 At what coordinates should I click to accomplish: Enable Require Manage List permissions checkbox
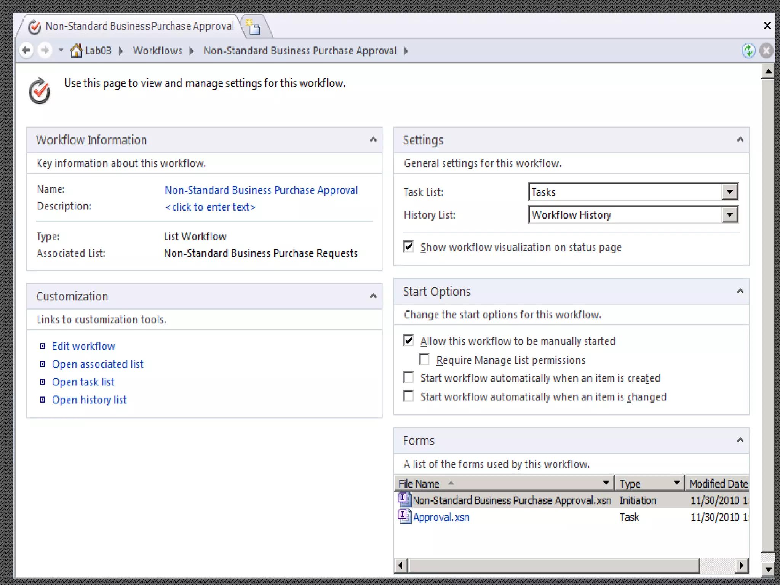click(424, 359)
